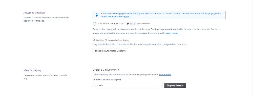Click 'Enables a chosen branch' description text

(x=46, y=19)
